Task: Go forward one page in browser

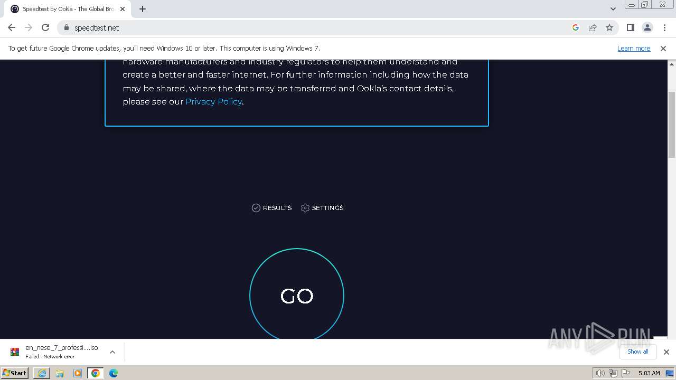Action: 29,27
